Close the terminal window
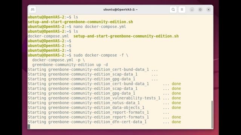The height and width of the screenshot is (135, 241). [209, 10]
